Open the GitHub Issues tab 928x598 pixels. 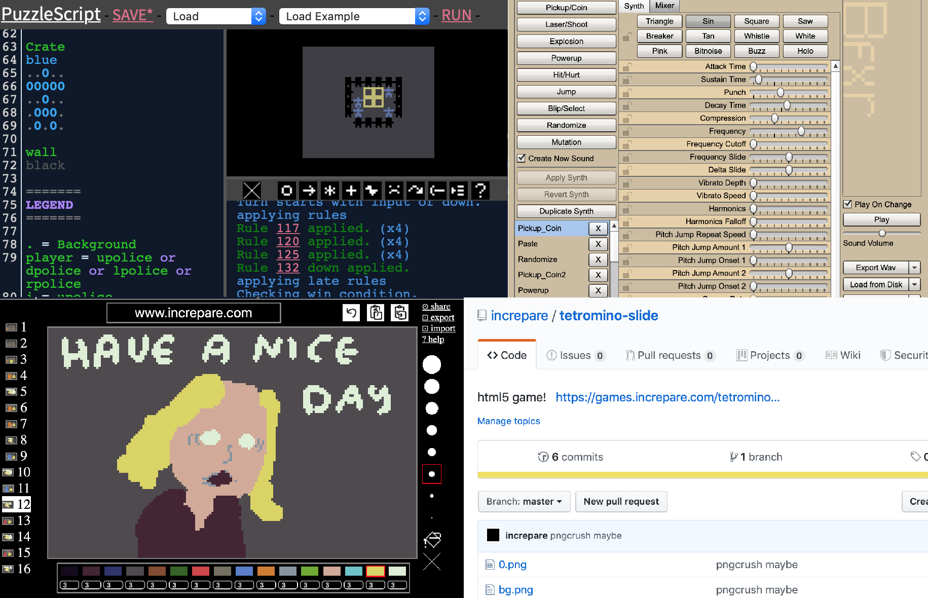576,355
